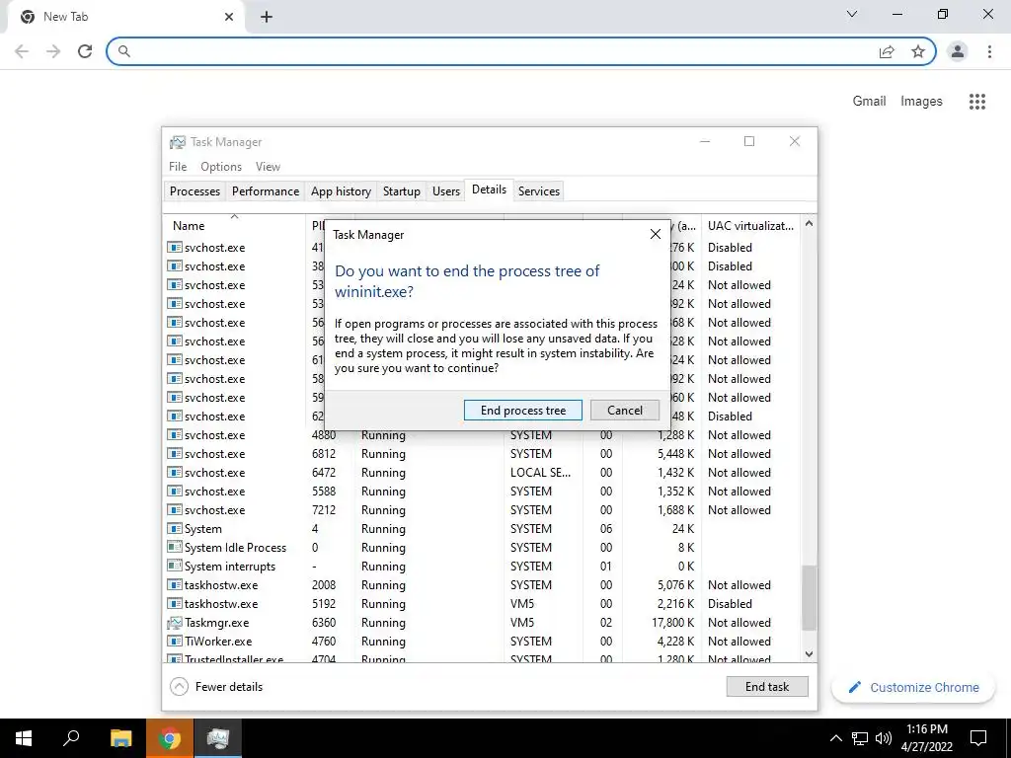Cancel the end process tree dialog
This screenshot has height=758, width=1011.
pyautogui.click(x=624, y=410)
